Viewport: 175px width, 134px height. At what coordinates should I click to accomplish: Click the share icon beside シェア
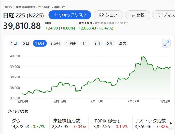[x=102, y=15]
